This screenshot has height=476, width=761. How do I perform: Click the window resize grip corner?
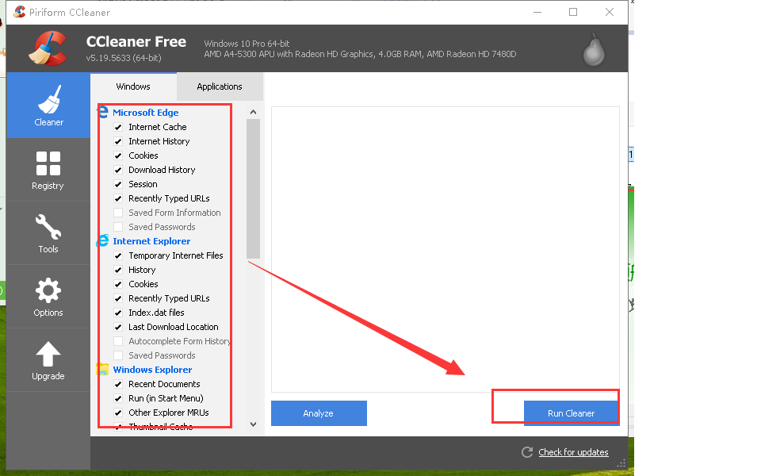click(x=621, y=464)
